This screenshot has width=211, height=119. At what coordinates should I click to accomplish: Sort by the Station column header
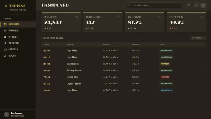pyautogui.click(x=46, y=44)
